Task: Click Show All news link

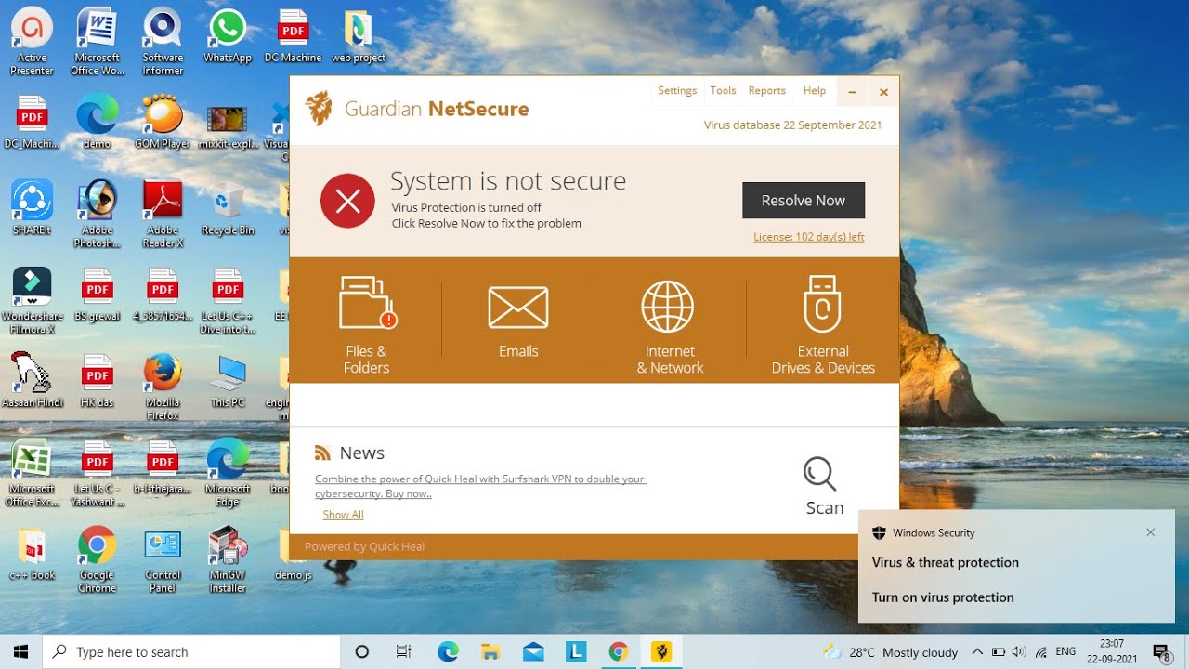Action: point(343,515)
